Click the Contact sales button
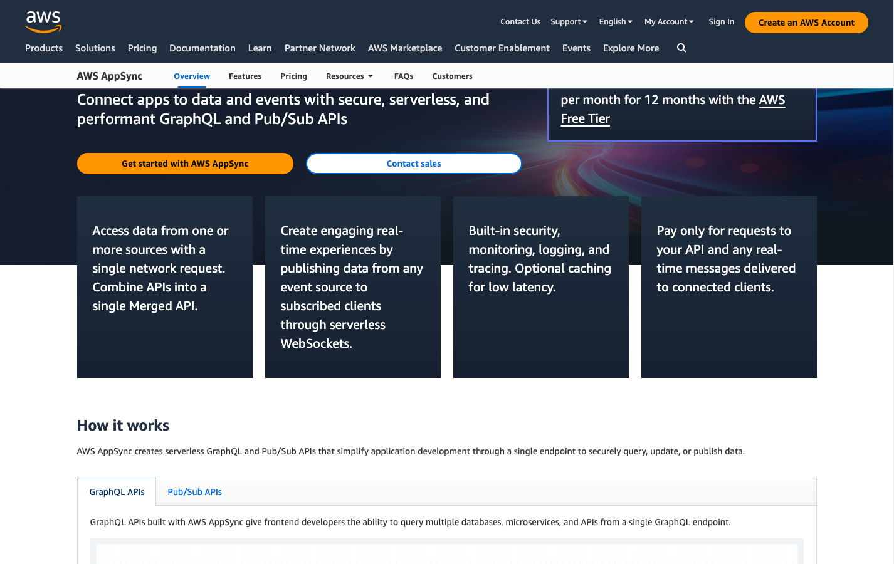Image resolution: width=894 pixels, height=564 pixels. 414,164
